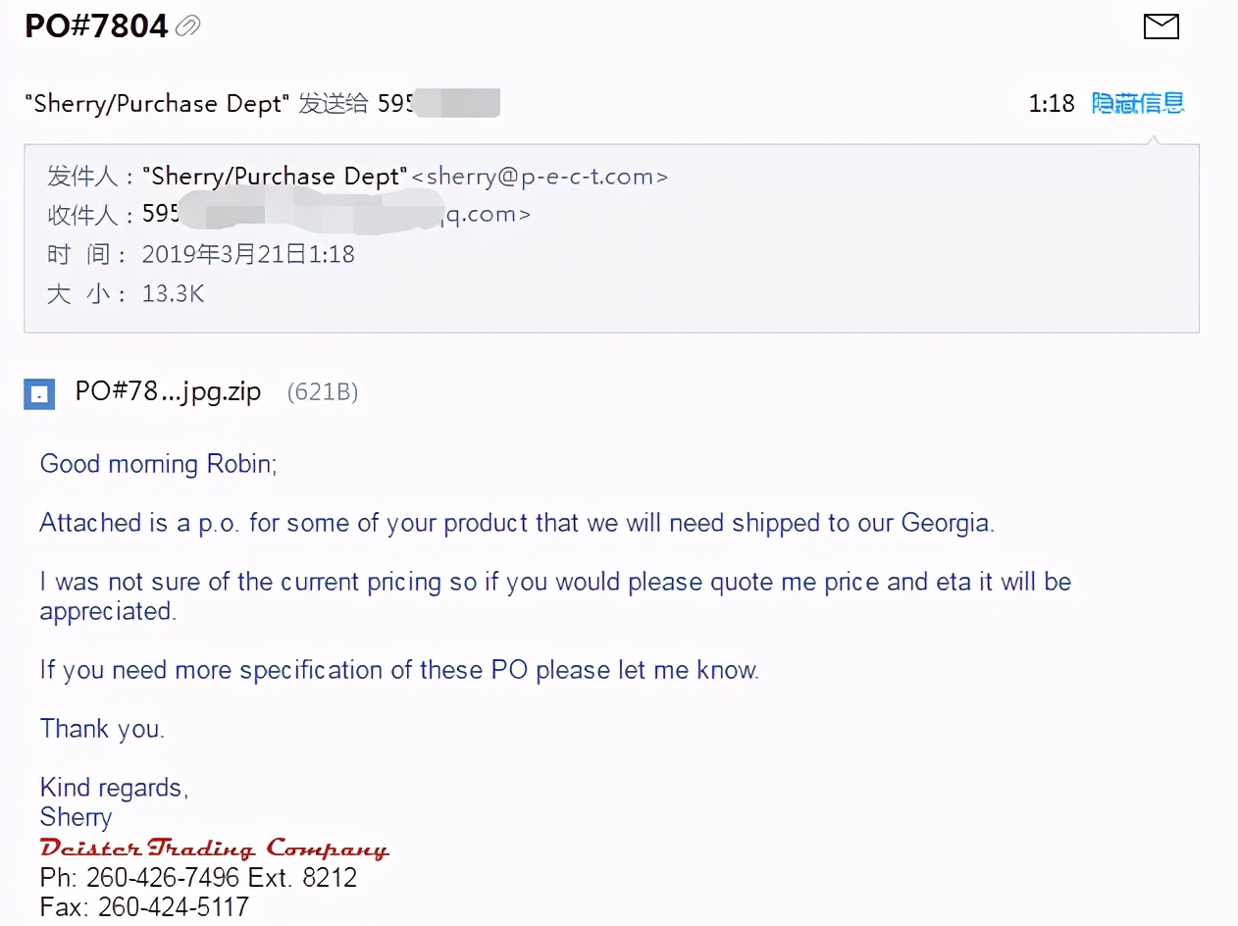This screenshot has height=926, width=1238.
Task: Click the blurred recipient number after 发送给
Action: tap(439, 103)
